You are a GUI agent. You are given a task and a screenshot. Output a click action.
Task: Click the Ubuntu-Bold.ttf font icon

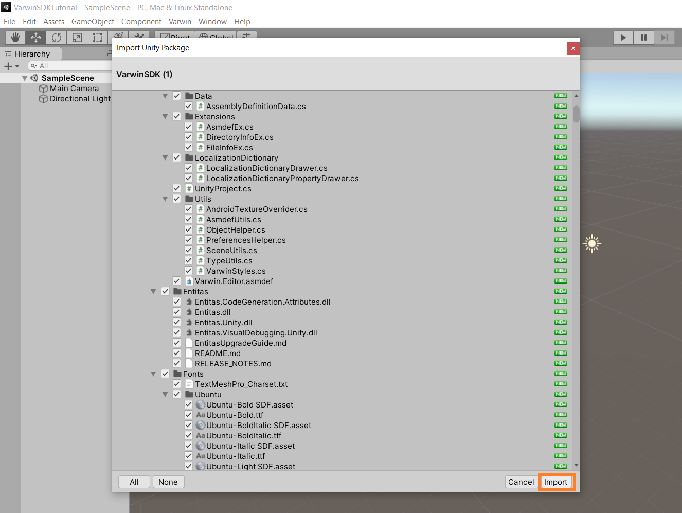click(201, 415)
